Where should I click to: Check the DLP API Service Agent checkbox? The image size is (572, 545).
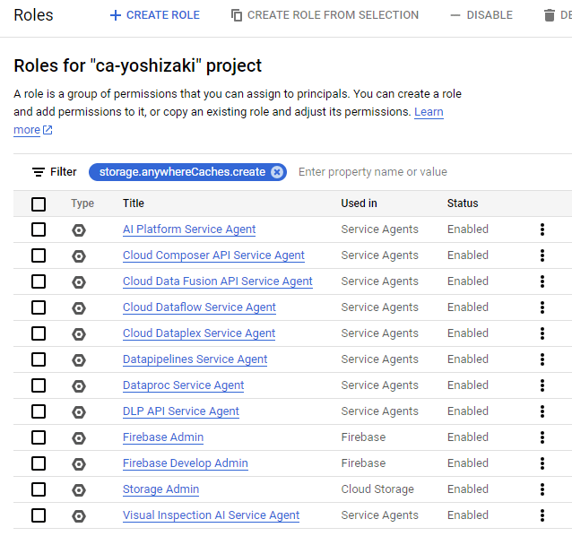[x=39, y=411]
